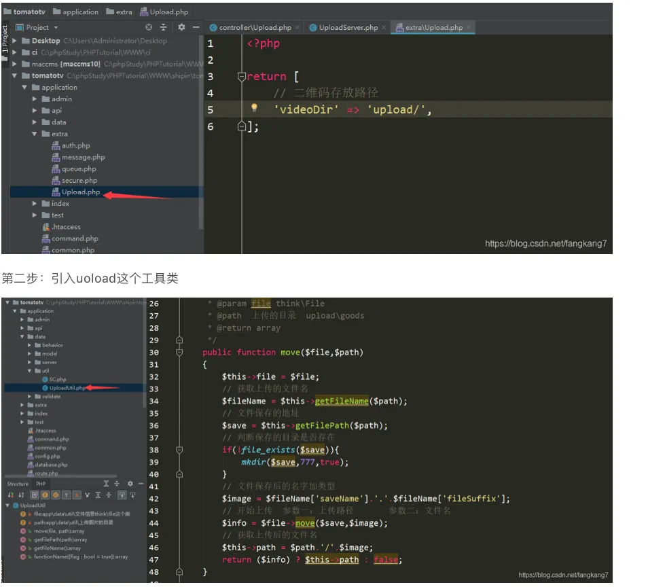Open the Project panel settings gear
This screenshot has height=587, width=648.
click(x=181, y=27)
